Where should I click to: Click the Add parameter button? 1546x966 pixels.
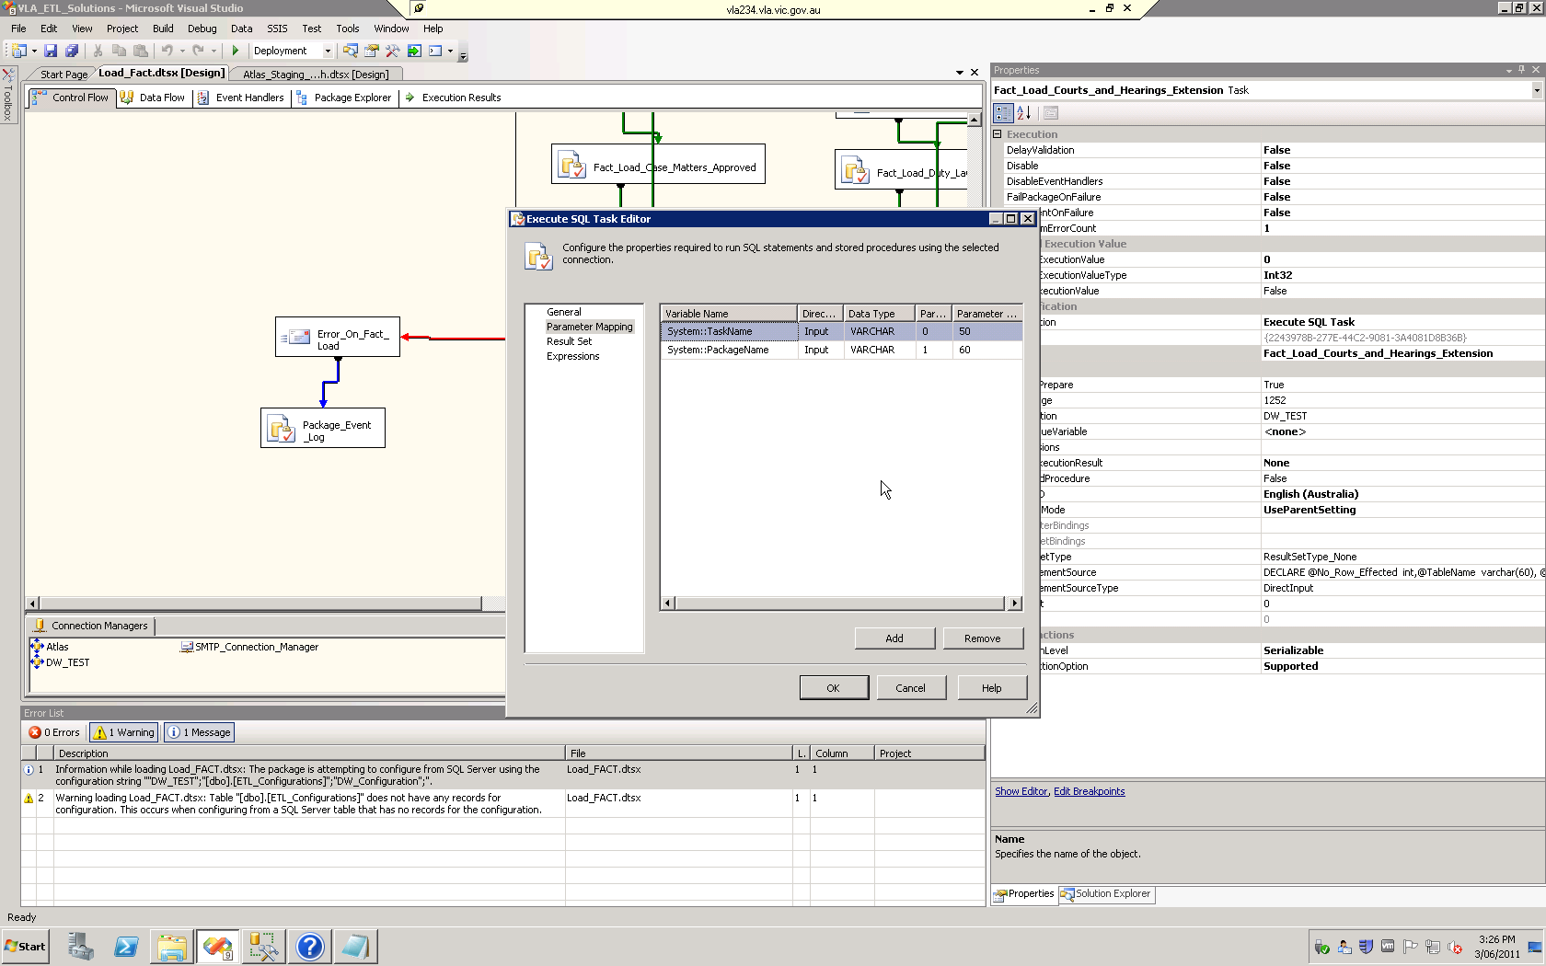(x=894, y=638)
